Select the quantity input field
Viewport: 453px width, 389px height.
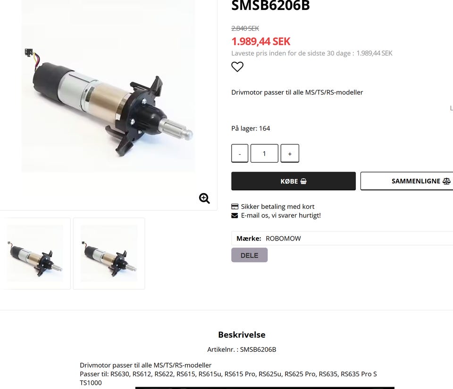264,153
